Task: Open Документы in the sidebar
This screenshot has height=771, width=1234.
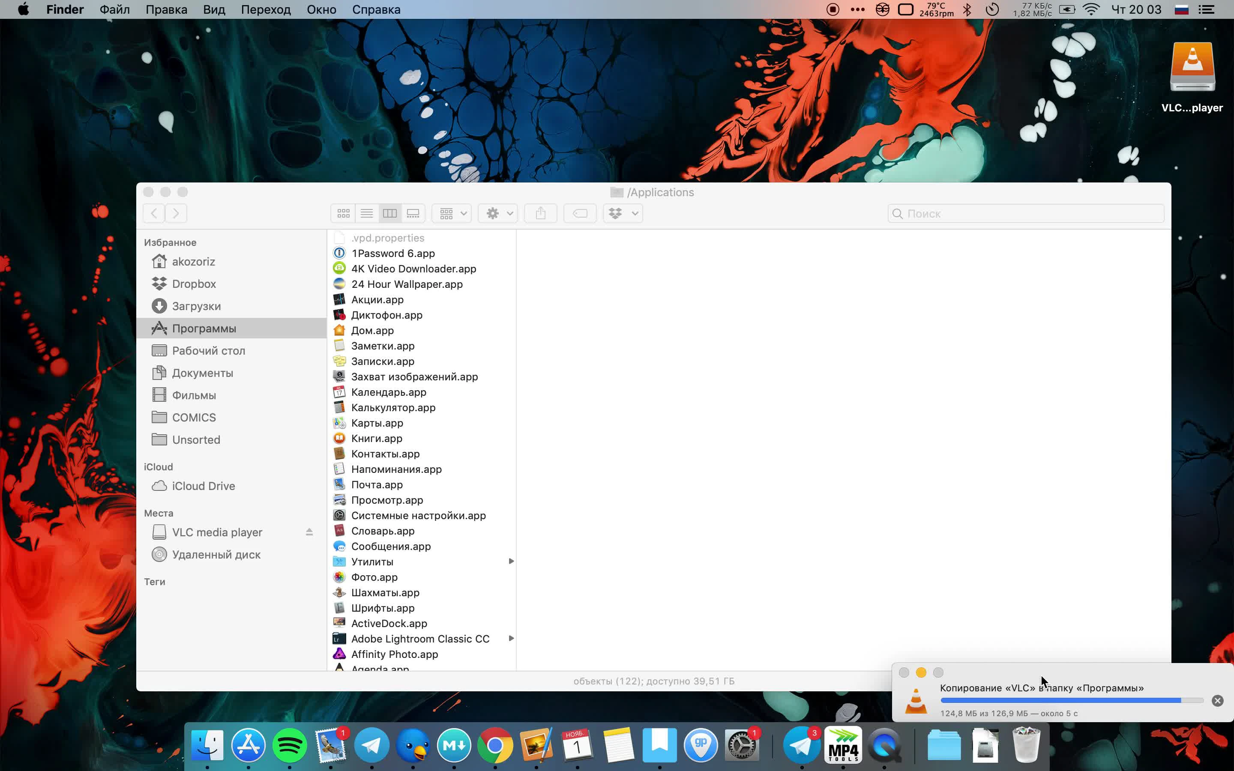Action: pyautogui.click(x=231, y=373)
